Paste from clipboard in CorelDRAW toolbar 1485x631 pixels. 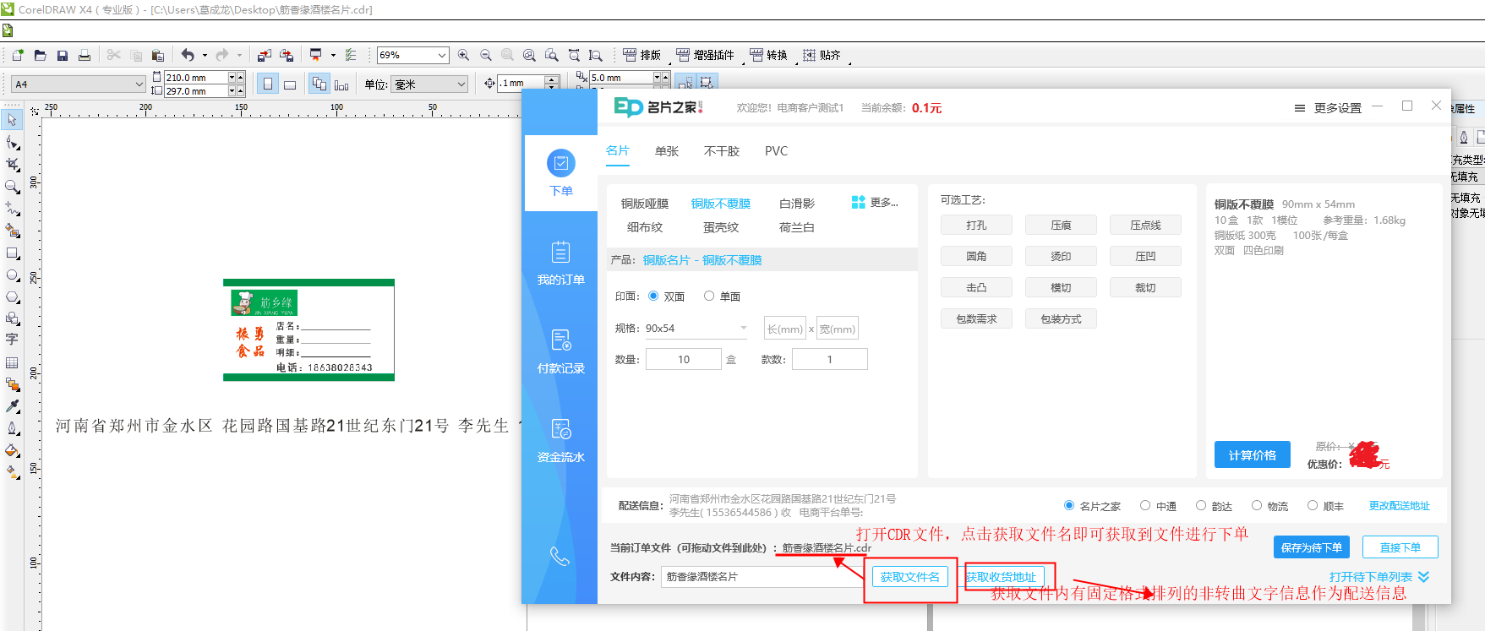pos(157,56)
